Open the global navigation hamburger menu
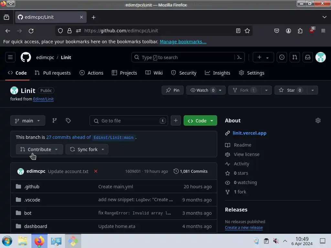Screen dimensions: 331x248 [10, 57]
